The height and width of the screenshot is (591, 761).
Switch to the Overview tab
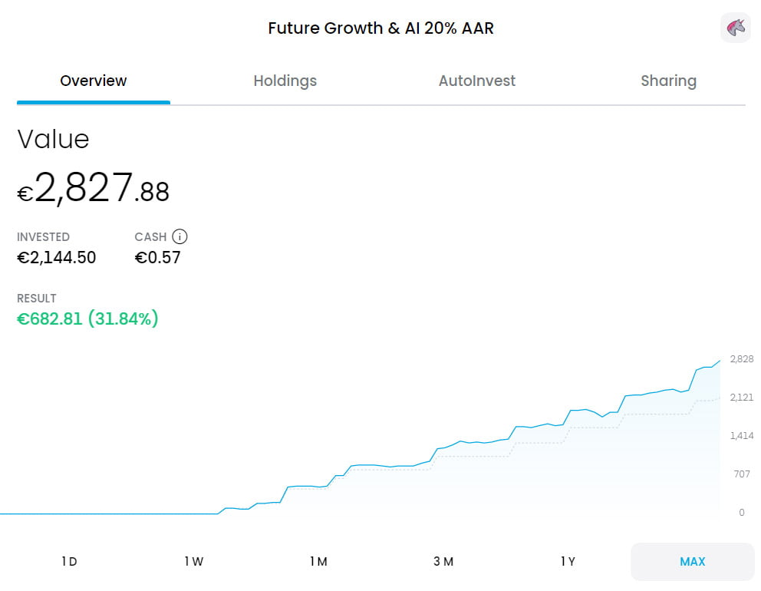(94, 81)
